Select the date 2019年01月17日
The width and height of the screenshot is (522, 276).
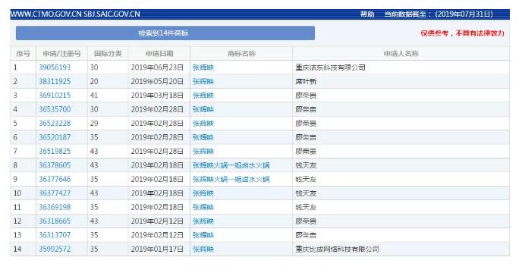pos(157,249)
